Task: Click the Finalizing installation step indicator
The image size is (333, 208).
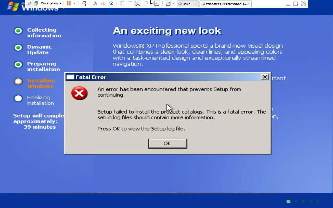Action: pyautogui.click(x=18, y=98)
